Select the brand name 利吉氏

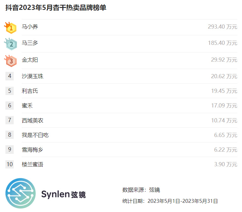point(30,91)
